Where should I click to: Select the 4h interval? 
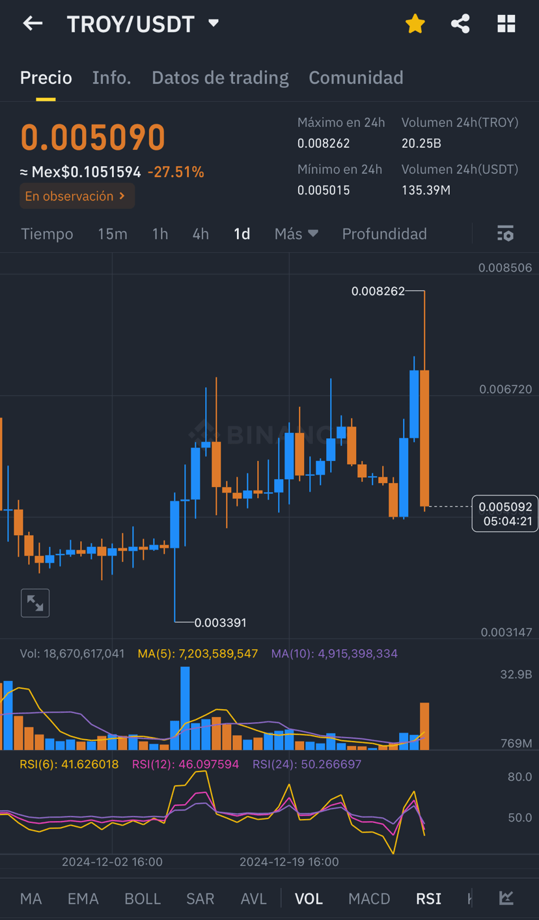[x=200, y=234]
